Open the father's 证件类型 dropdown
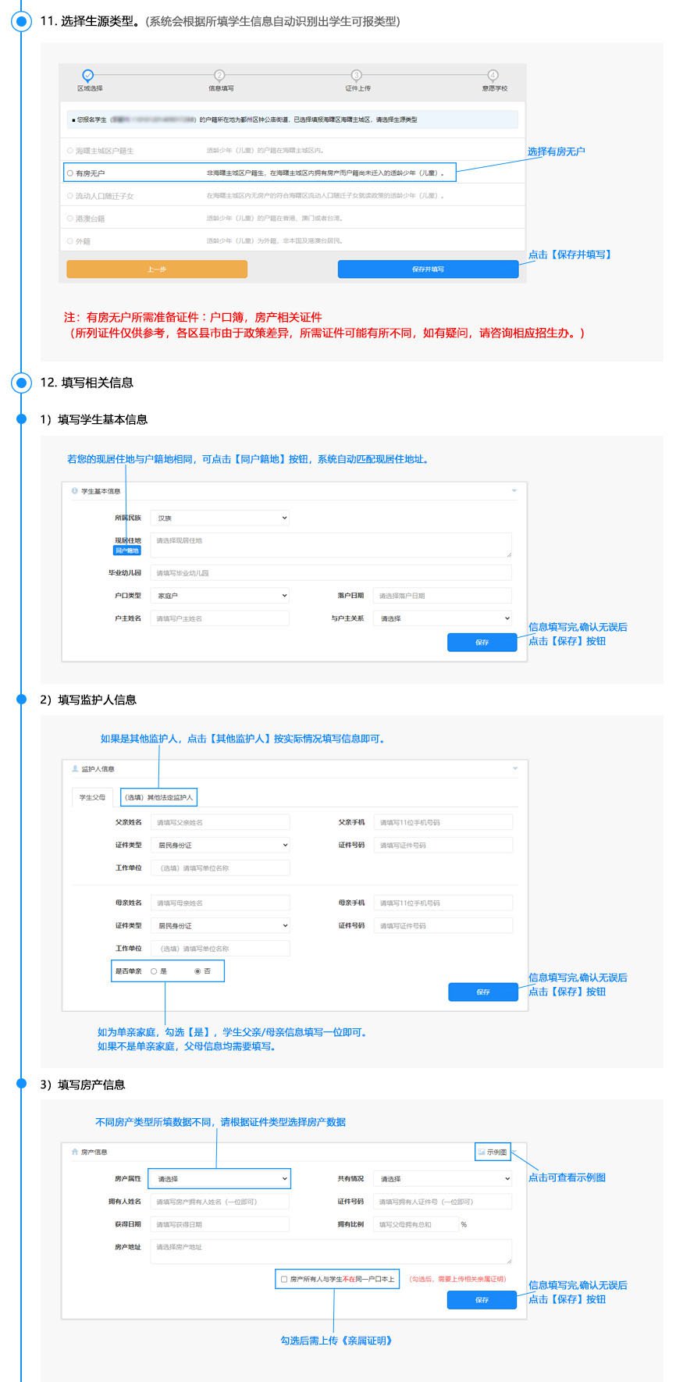This screenshot has width=683, height=1382. pos(220,845)
